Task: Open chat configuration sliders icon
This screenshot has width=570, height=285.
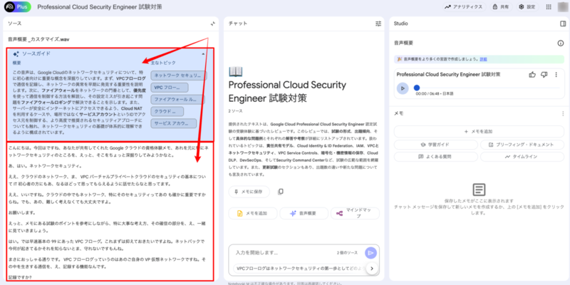Action: point(378,24)
